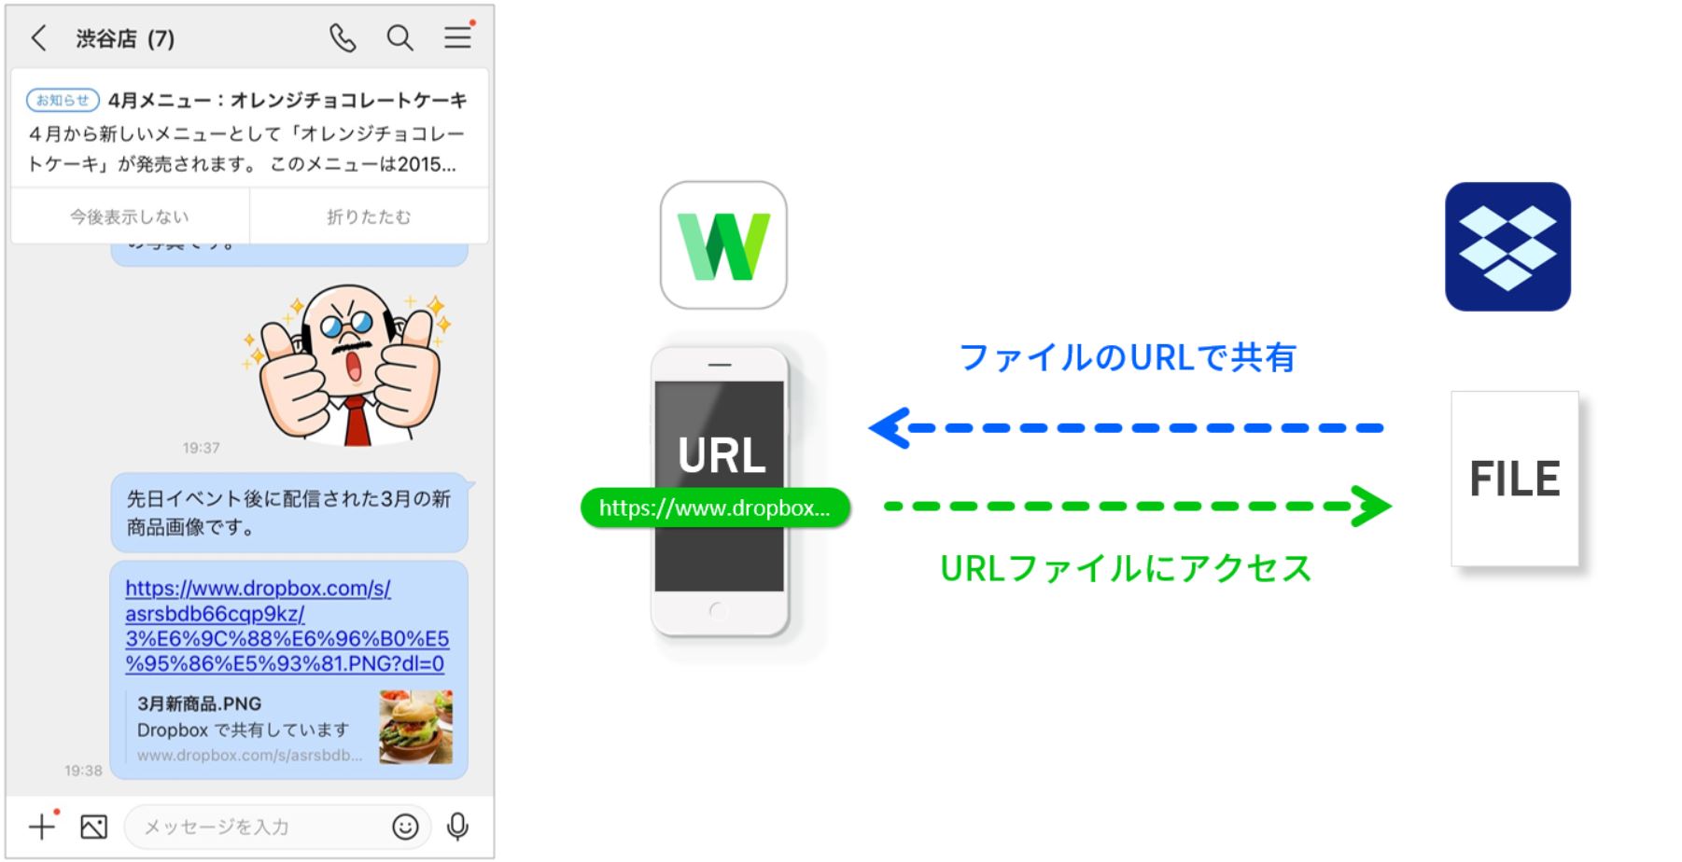Viewport: 1682px width, 862px height.
Task: Open the 4月メニュー notice title
Action: click(x=287, y=100)
